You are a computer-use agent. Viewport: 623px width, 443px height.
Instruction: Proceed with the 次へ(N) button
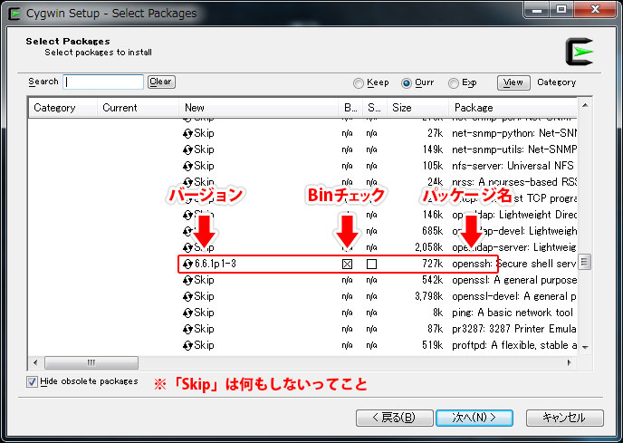(x=474, y=418)
